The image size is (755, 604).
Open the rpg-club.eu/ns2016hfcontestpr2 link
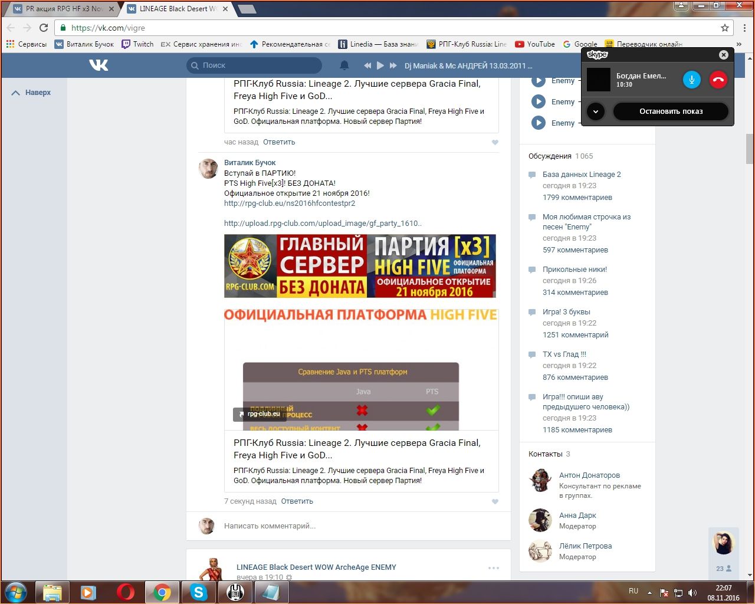290,203
